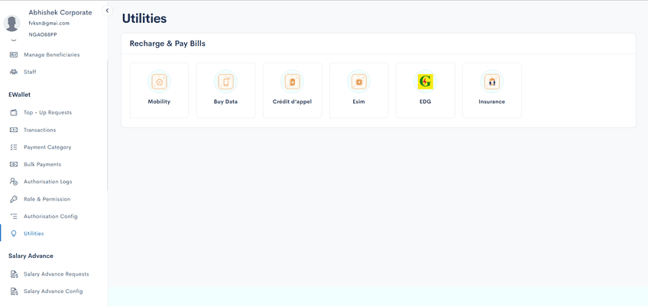The image size is (648, 306).
Task: Click the Bulk Payments sidebar icon
Action: 14,164
